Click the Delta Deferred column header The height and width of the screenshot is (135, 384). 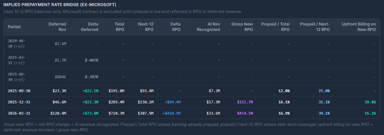pos(90,27)
